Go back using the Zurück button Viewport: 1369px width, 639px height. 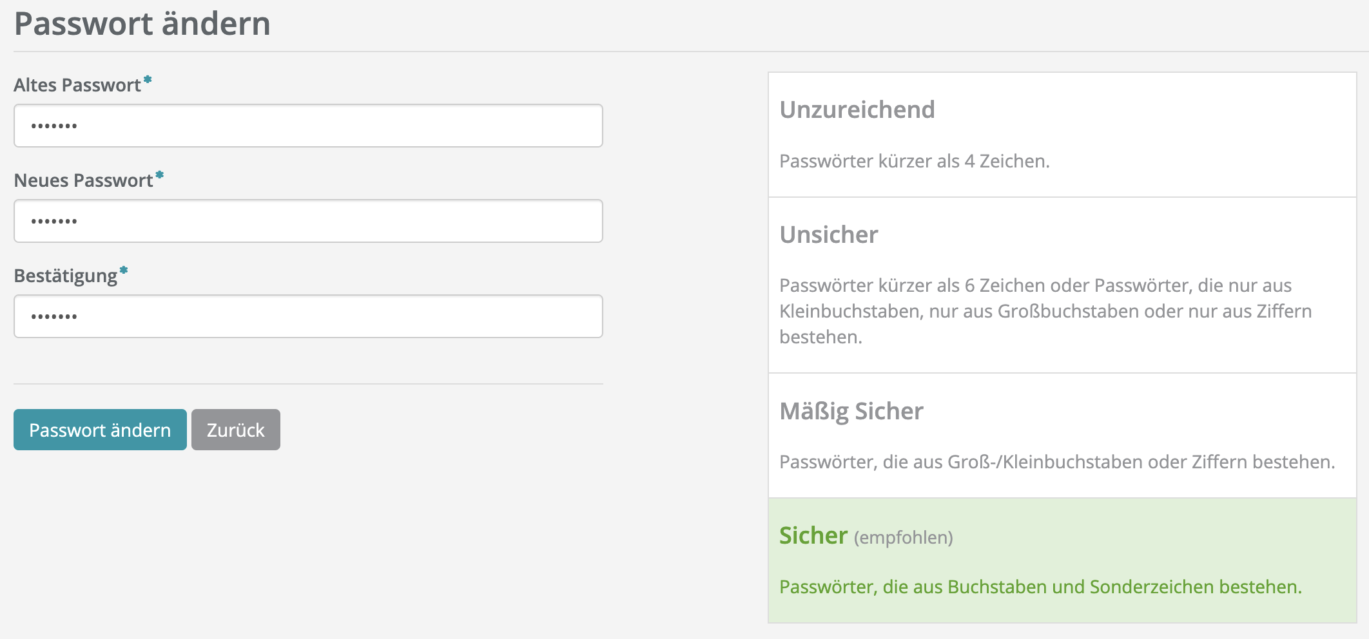click(235, 430)
